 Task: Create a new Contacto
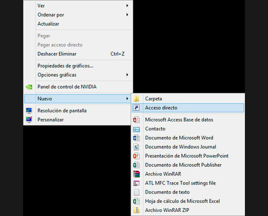(x=188, y=129)
